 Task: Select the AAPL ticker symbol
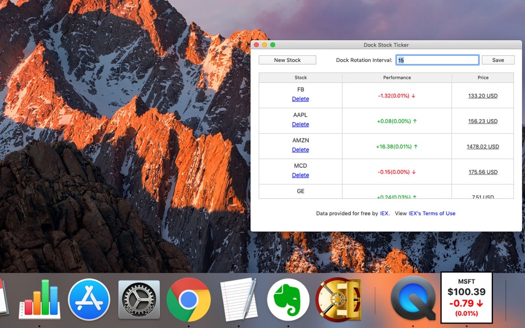[x=300, y=115]
